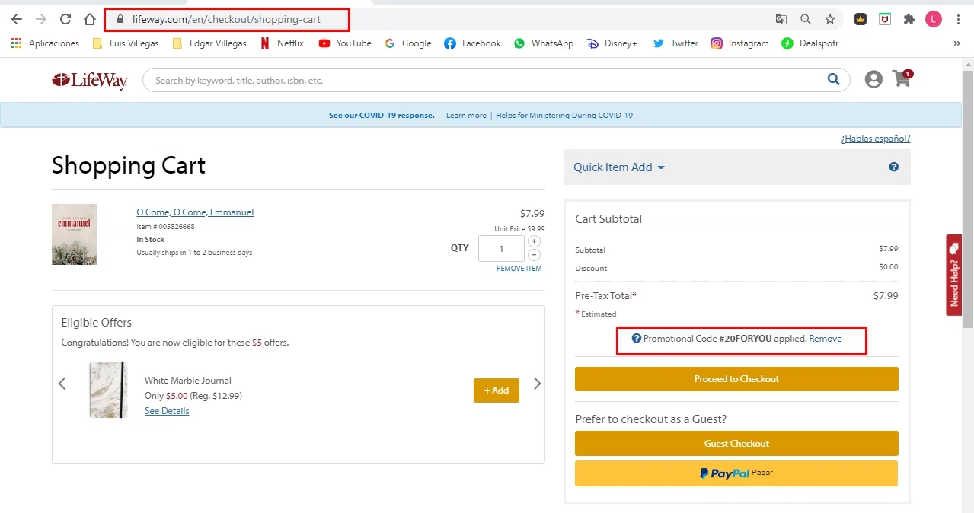The height and width of the screenshot is (513, 974).
Task: Open the shopping cart icon
Action: pos(902,78)
